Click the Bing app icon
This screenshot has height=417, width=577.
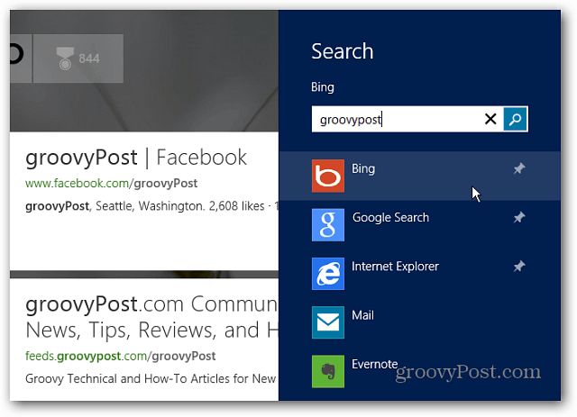[x=328, y=176]
